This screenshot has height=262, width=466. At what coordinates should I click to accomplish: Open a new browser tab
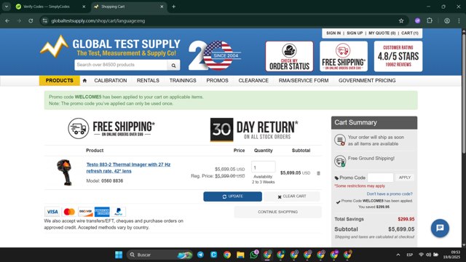(x=173, y=7)
